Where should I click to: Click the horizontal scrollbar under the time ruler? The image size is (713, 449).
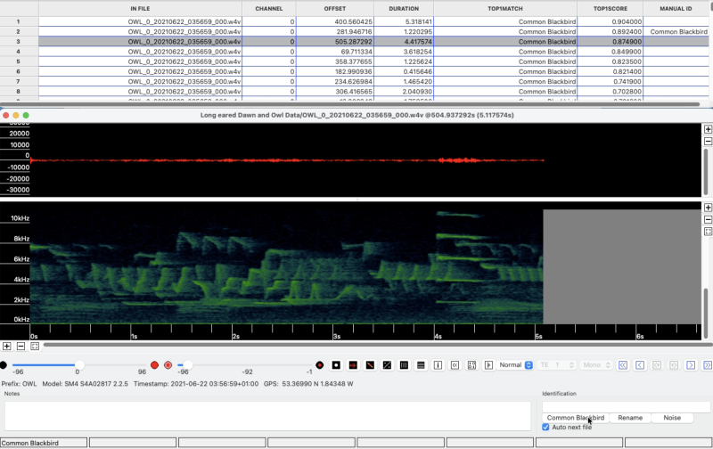[377, 345]
